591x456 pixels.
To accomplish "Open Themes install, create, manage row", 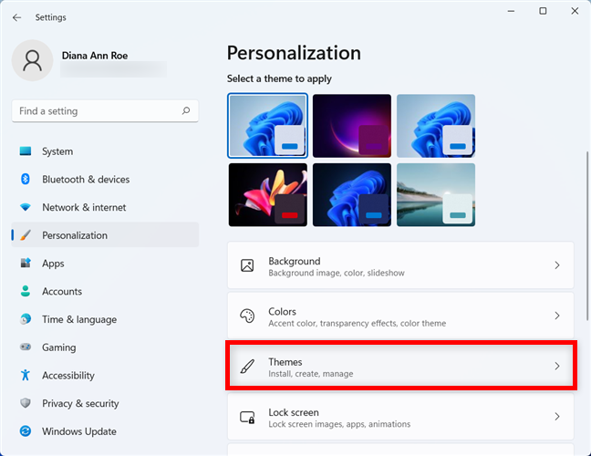I will tap(400, 366).
